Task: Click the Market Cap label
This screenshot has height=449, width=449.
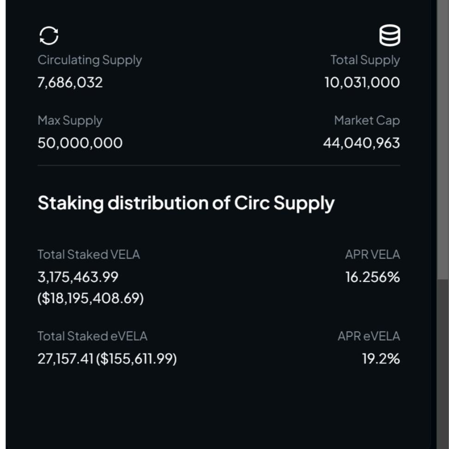Action: point(367,121)
